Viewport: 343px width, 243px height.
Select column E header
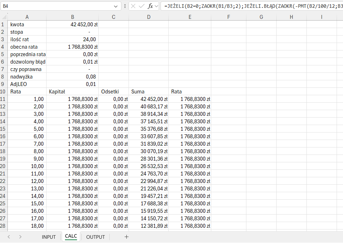click(190, 17)
